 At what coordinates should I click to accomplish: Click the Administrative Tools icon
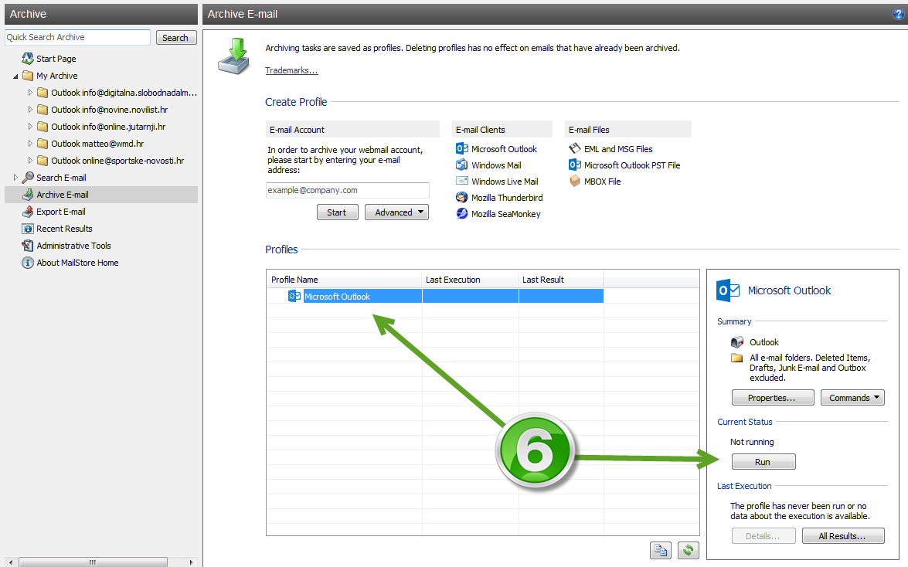[27, 246]
